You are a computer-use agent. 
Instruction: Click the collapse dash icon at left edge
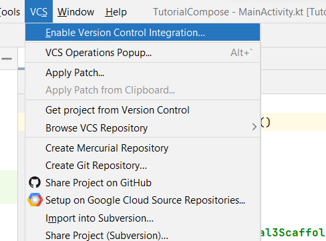click(x=7, y=59)
